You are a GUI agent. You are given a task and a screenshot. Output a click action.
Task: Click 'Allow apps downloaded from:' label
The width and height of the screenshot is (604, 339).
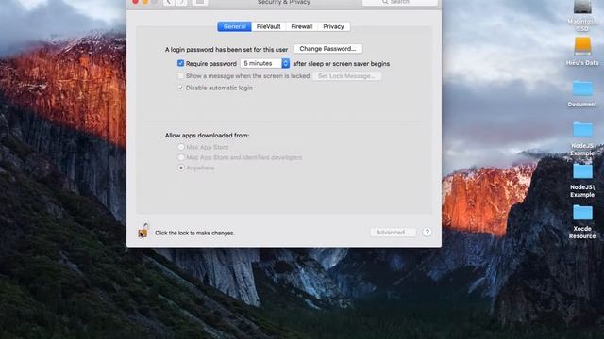[x=208, y=136]
